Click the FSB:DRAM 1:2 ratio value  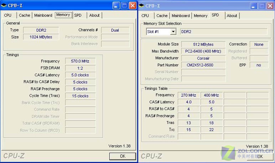(80, 68)
